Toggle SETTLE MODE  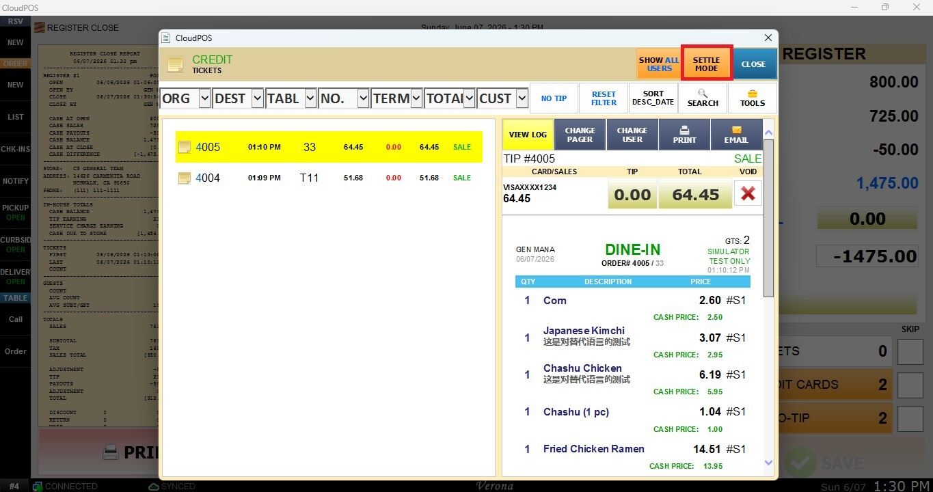(707, 64)
